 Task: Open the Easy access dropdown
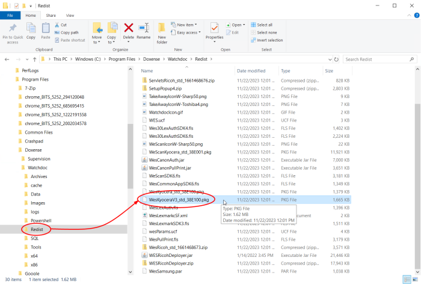[x=187, y=32]
